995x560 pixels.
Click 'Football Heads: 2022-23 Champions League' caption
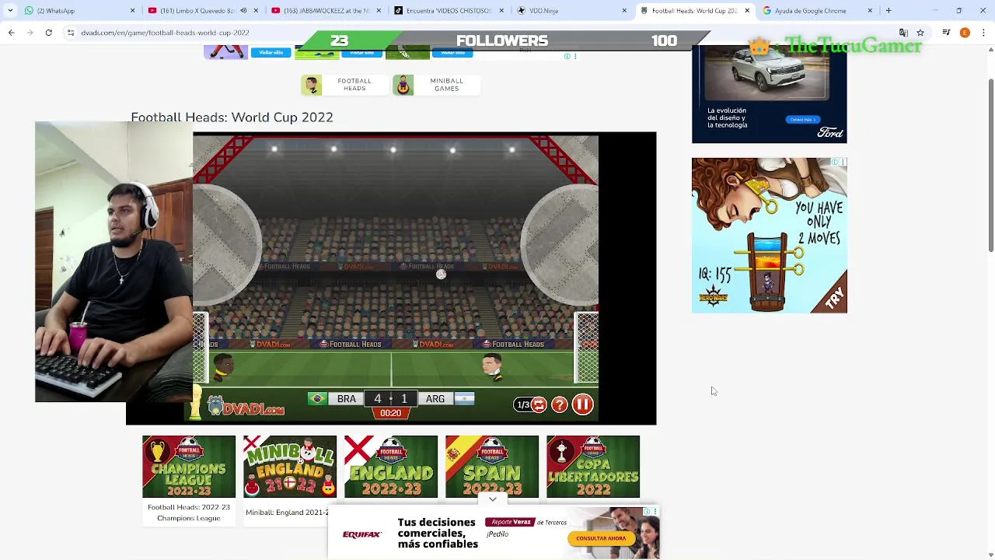click(x=189, y=513)
